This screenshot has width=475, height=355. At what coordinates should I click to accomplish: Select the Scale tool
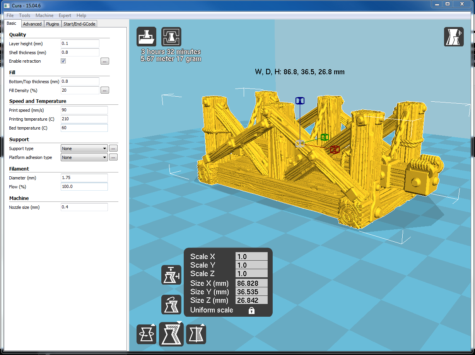coord(171,334)
